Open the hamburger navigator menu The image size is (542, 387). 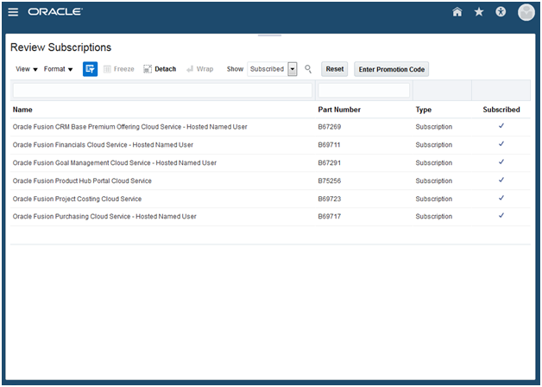click(x=14, y=12)
